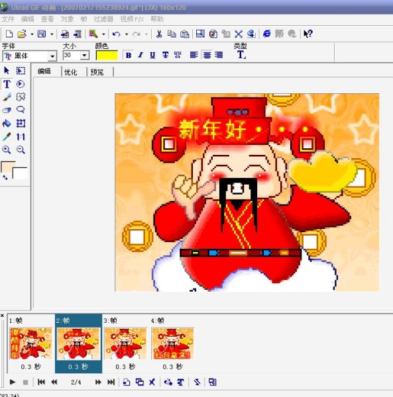Expand the Undo history dropdown arrow
Image resolution: width=393 pixels, height=397 pixels.
point(127,34)
